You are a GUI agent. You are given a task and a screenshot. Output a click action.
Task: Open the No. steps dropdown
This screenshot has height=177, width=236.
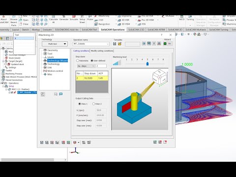point(86,66)
